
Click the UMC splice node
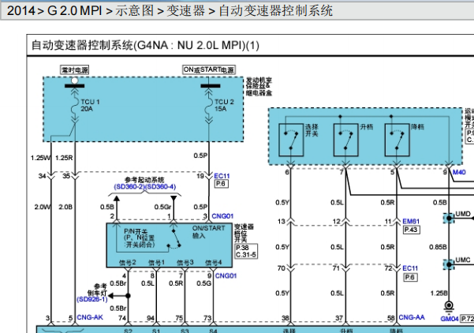(x=449, y=264)
